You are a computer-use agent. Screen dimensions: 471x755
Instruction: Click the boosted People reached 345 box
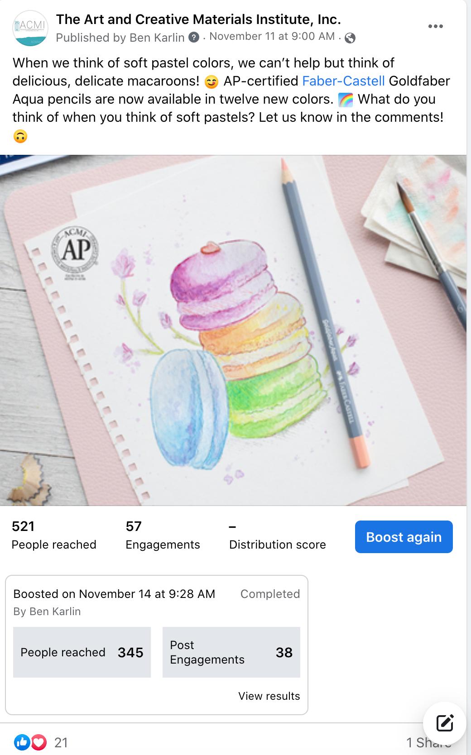pos(82,652)
